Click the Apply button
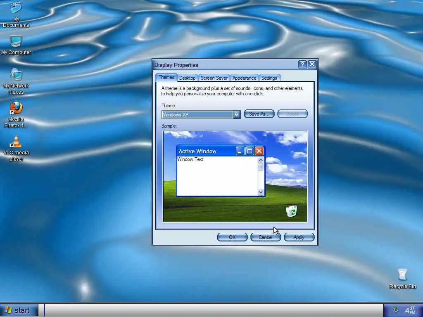The height and width of the screenshot is (317, 423). (x=299, y=237)
